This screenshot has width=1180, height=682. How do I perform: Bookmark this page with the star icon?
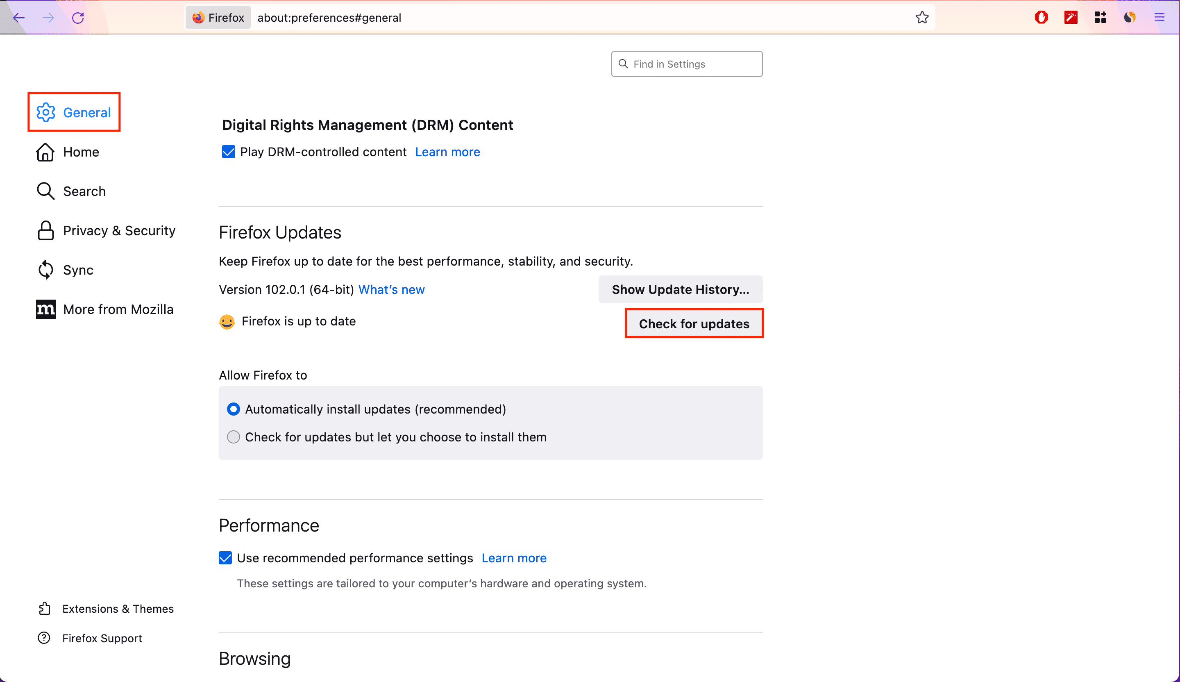(922, 17)
